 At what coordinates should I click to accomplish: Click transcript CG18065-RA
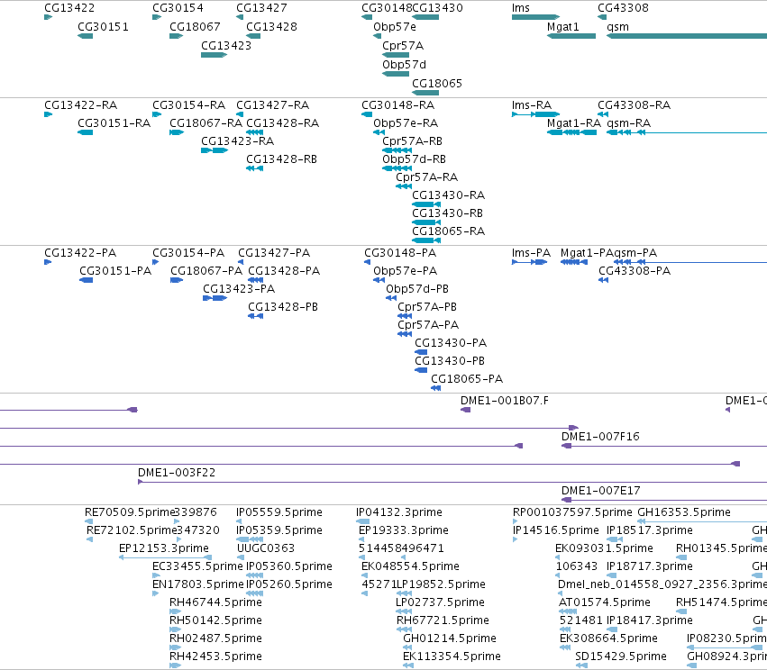click(448, 232)
